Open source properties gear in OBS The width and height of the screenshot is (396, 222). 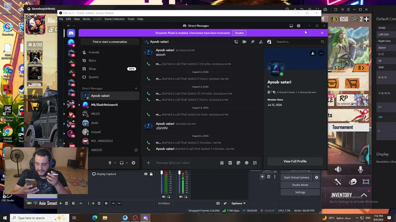point(106,203)
